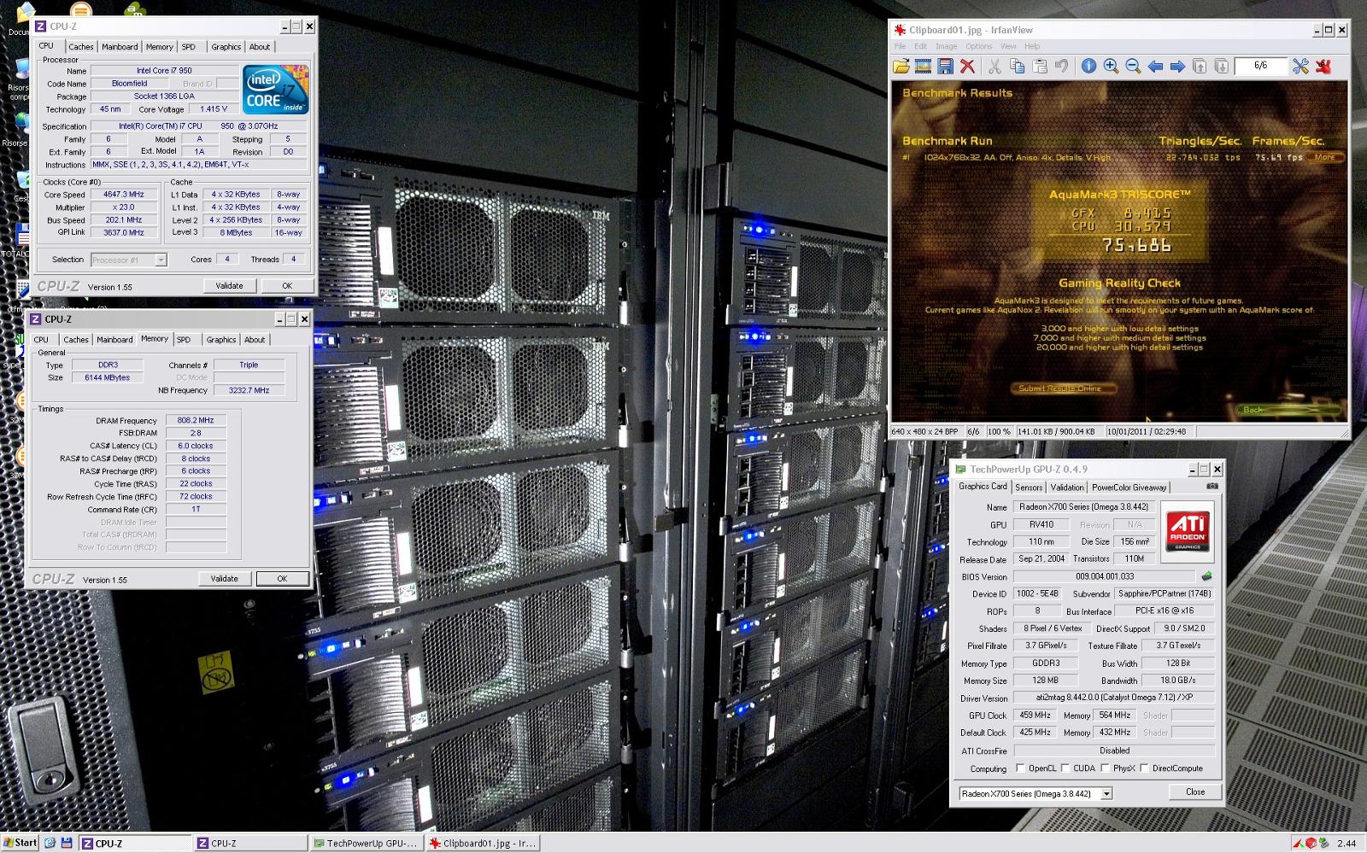The image size is (1367, 853).
Task: Activate TechPowerUp GPU-Z taskbar button
Action: [x=366, y=844]
